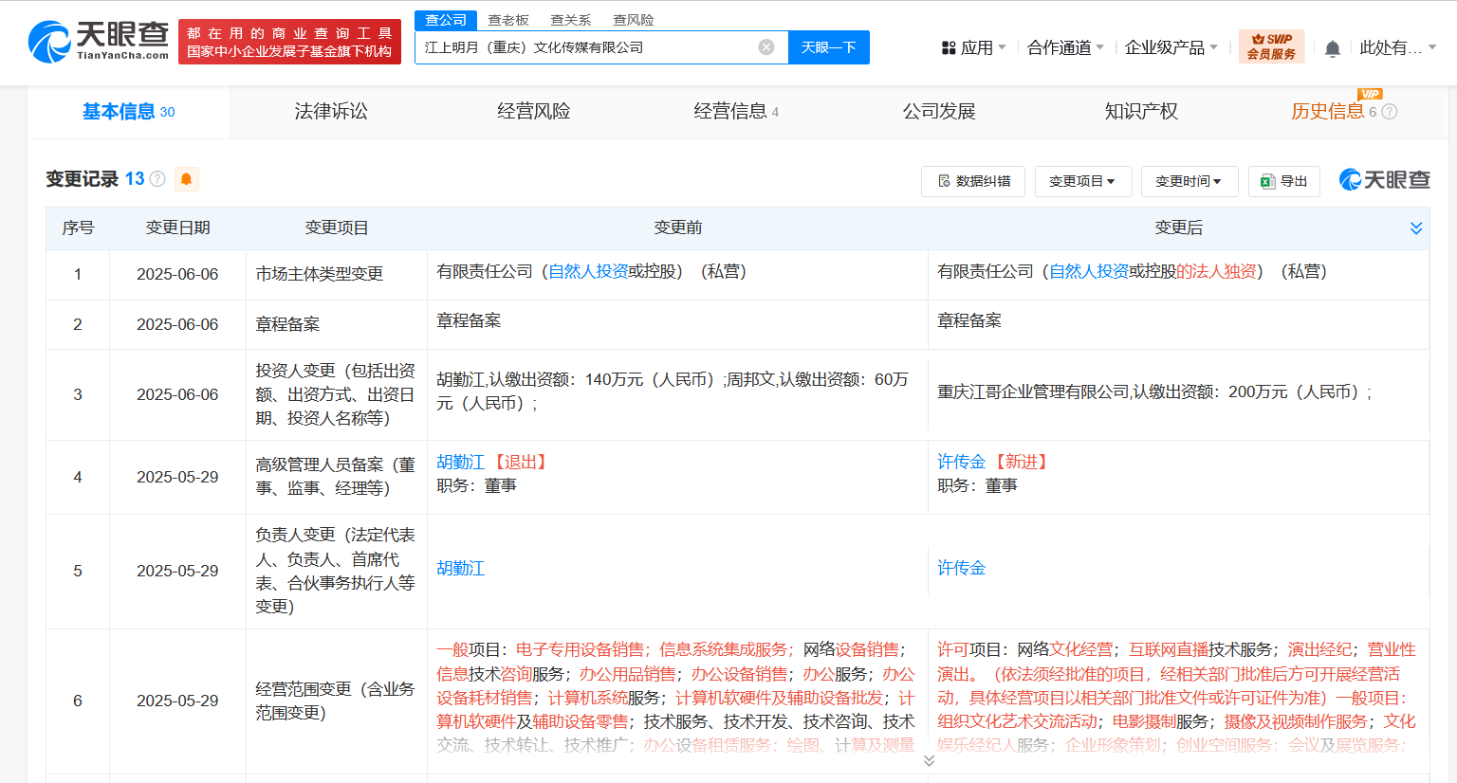Open the 知识产权 tab

(x=1141, y=112)
